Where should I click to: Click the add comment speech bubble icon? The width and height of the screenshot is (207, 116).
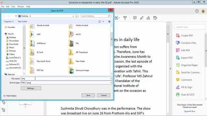pyautogui.click(x=135, y=18)
